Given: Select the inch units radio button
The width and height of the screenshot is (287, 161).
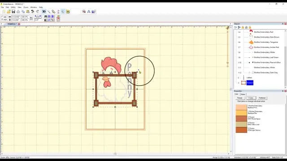Looking at the screenshot, I should click(x=2, y=20).
